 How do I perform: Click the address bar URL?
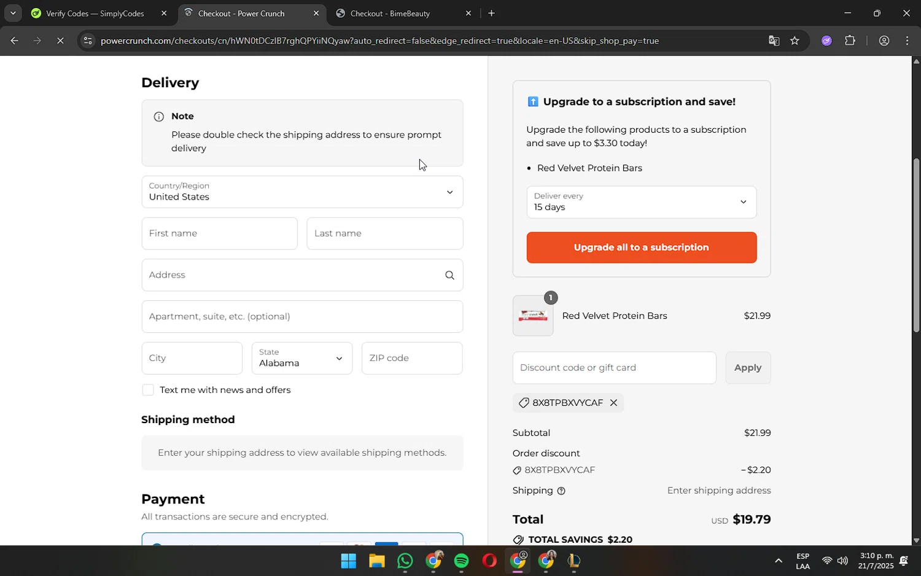379,41
